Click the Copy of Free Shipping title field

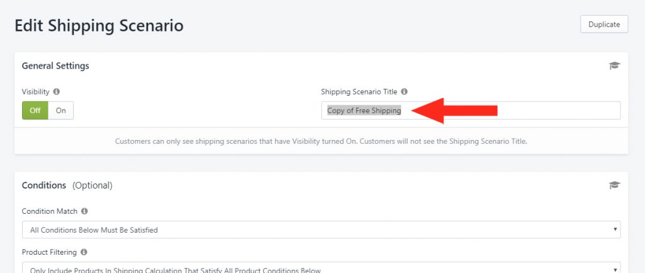click(x=471, y=110)
